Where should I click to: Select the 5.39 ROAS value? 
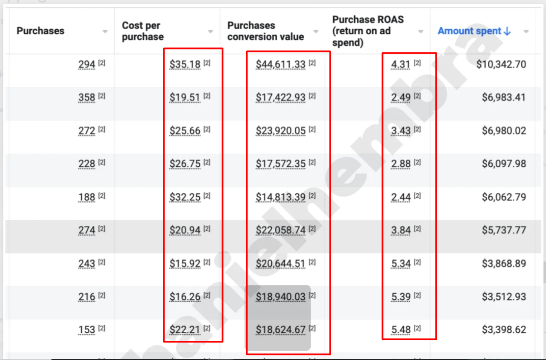[400, 297]
